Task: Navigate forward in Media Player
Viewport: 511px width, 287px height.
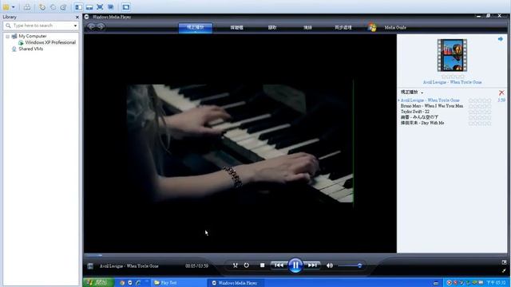Action: (101, 26)
